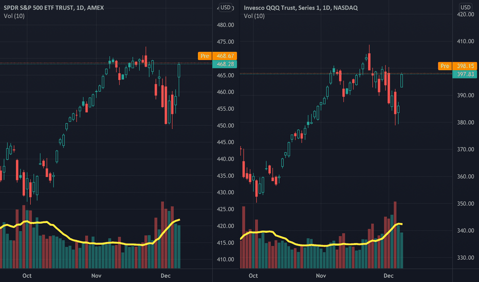Screen dimensions: 479x282
Task: Click the 370.00 price axis label
Action: [x=466, y=149]
